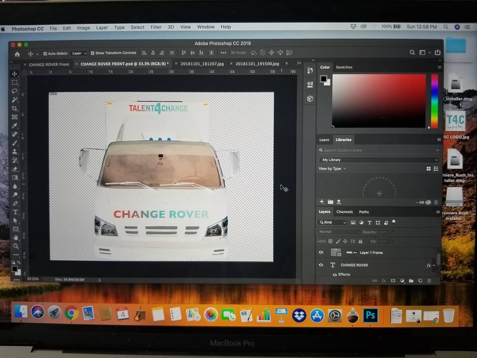The width and height of the screenshot is (477, 358).
Task: Switch to the Learn tab
Action: coord(324,140)
